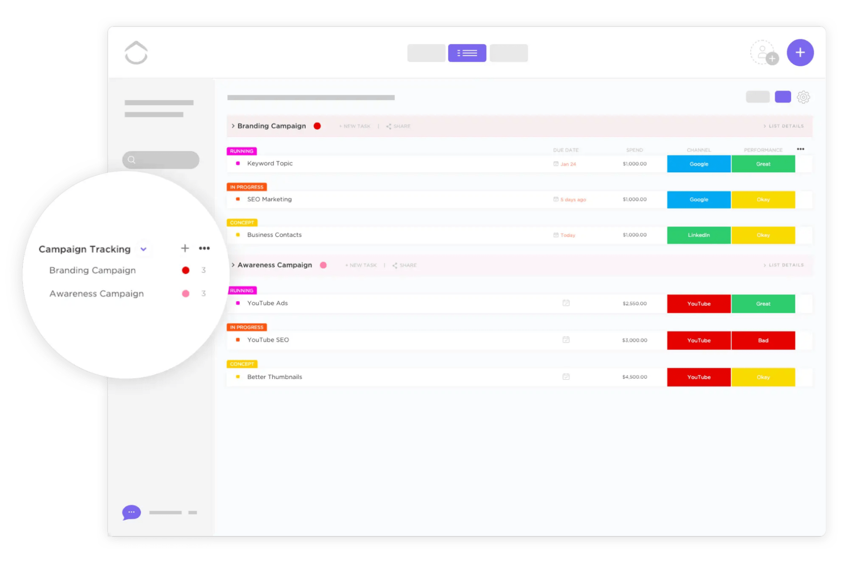Expand Campaign Tracking in sidebar
The height and width of the screenshot is (574, 859).
pyautogui.click(x=143, y=249)
